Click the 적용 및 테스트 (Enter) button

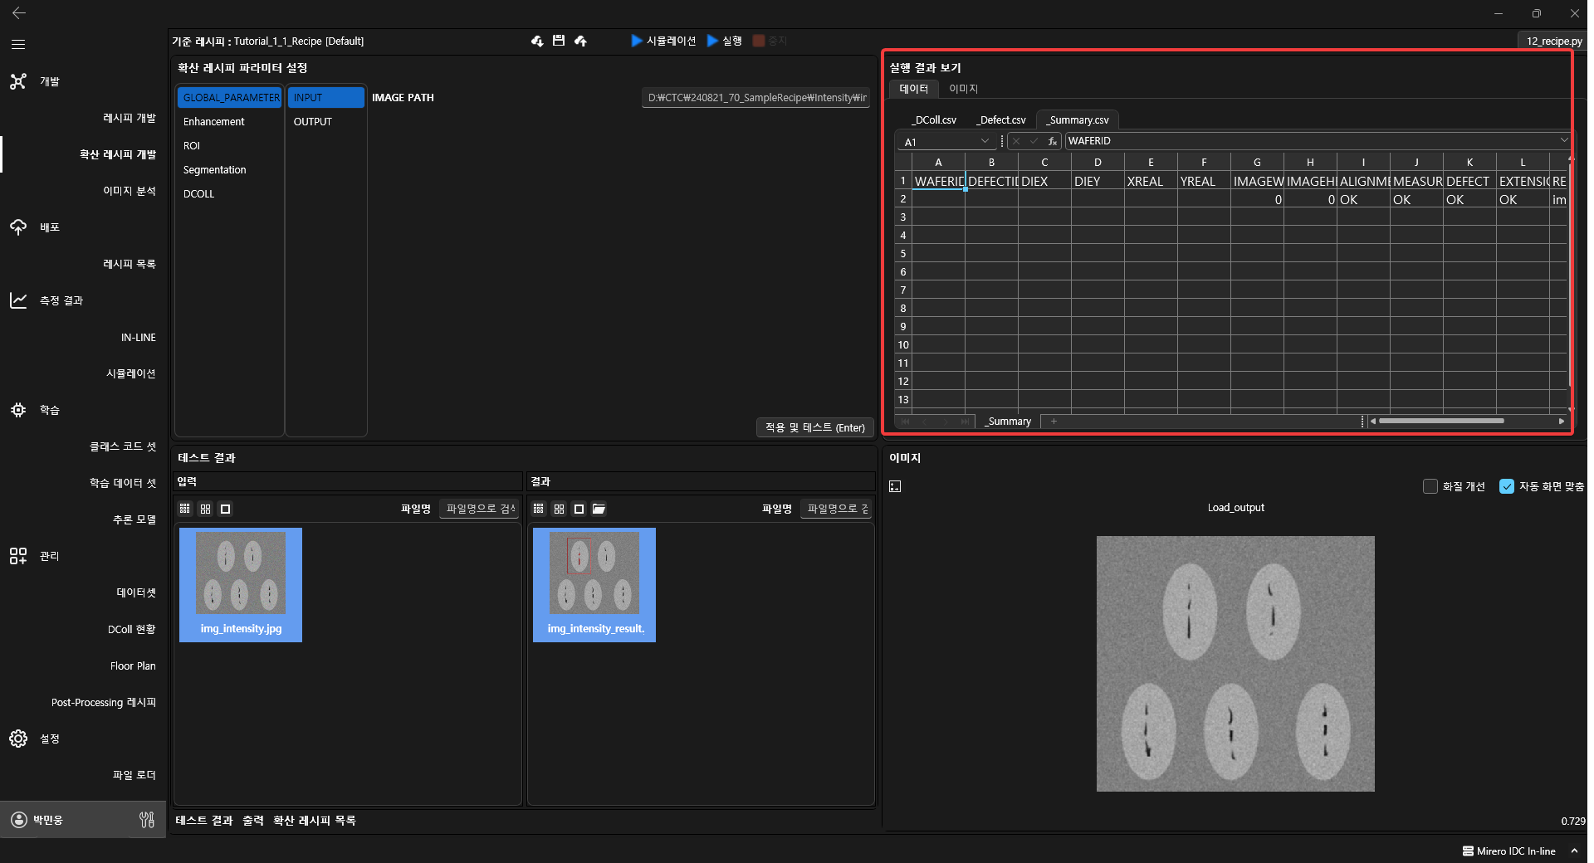pyautogui.click(x=814, y=427)
